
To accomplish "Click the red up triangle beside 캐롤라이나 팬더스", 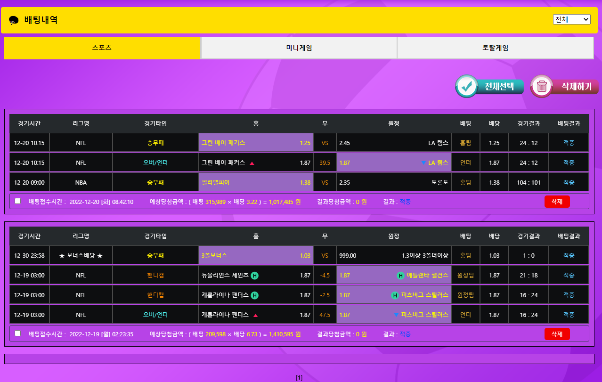I will point(255,315).
